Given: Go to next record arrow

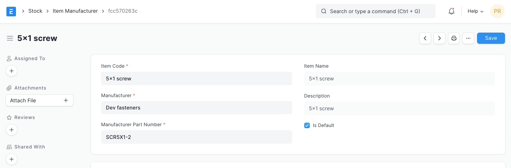Looking at the screenshot, I should pos(440,38).
